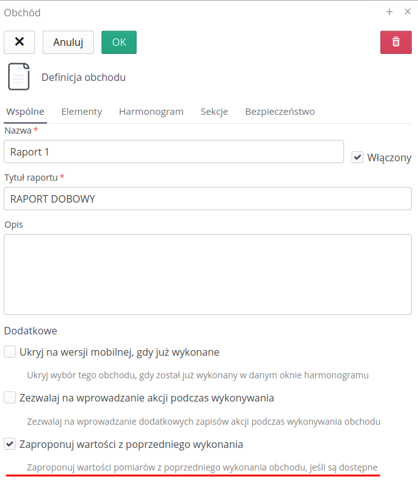Click the plus icon in the title bar

389,12
